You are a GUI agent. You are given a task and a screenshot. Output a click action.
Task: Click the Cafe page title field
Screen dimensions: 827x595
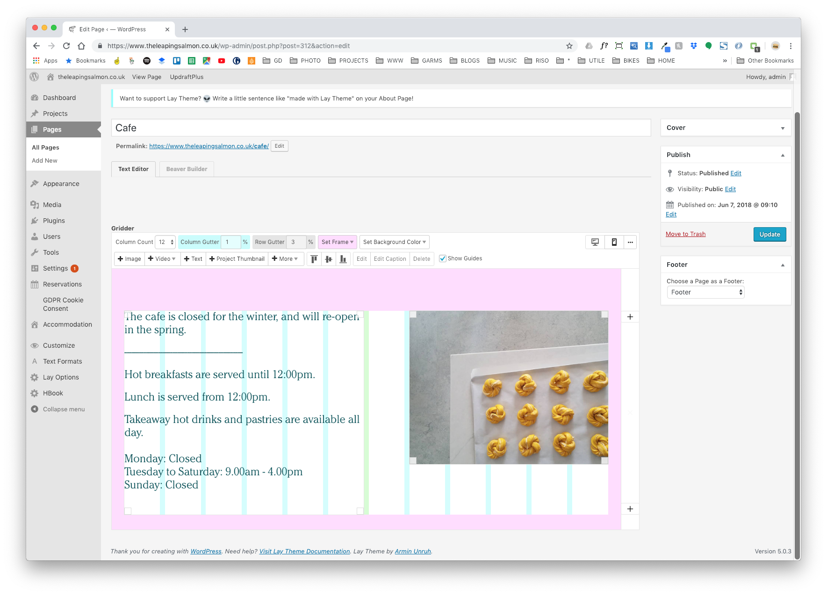tap(381, 128)
